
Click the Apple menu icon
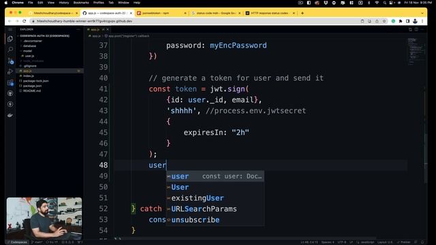pyautogui.click(x=6, y=3)
